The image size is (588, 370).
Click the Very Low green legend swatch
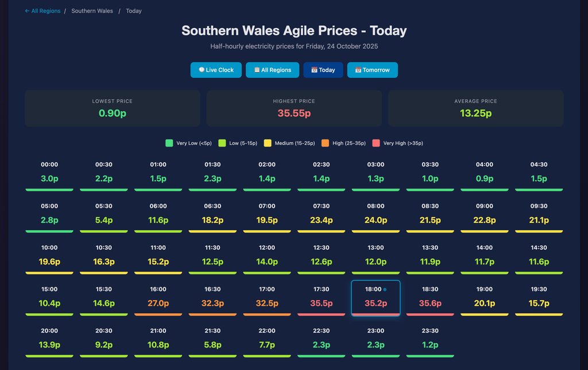click(x=169, y=143)
